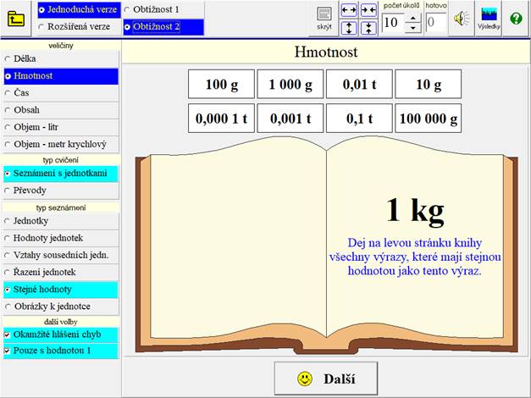Click the expand vertically arrows icon
This screenshot has height=398, width=531.
pos(349,28)
